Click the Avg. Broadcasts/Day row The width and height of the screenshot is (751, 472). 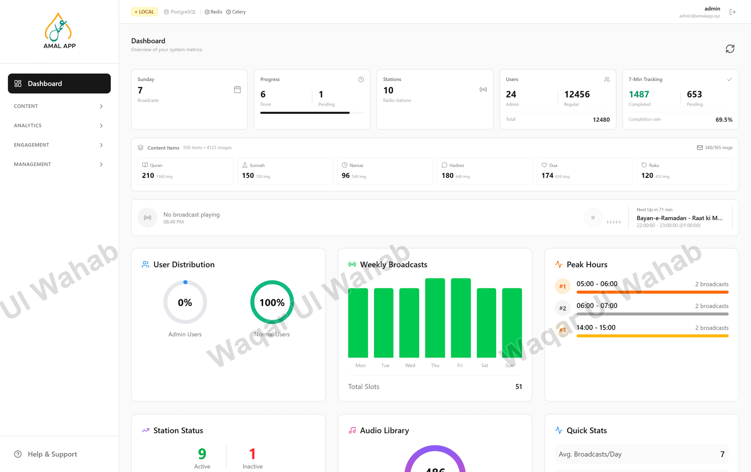tap(642, 454)
